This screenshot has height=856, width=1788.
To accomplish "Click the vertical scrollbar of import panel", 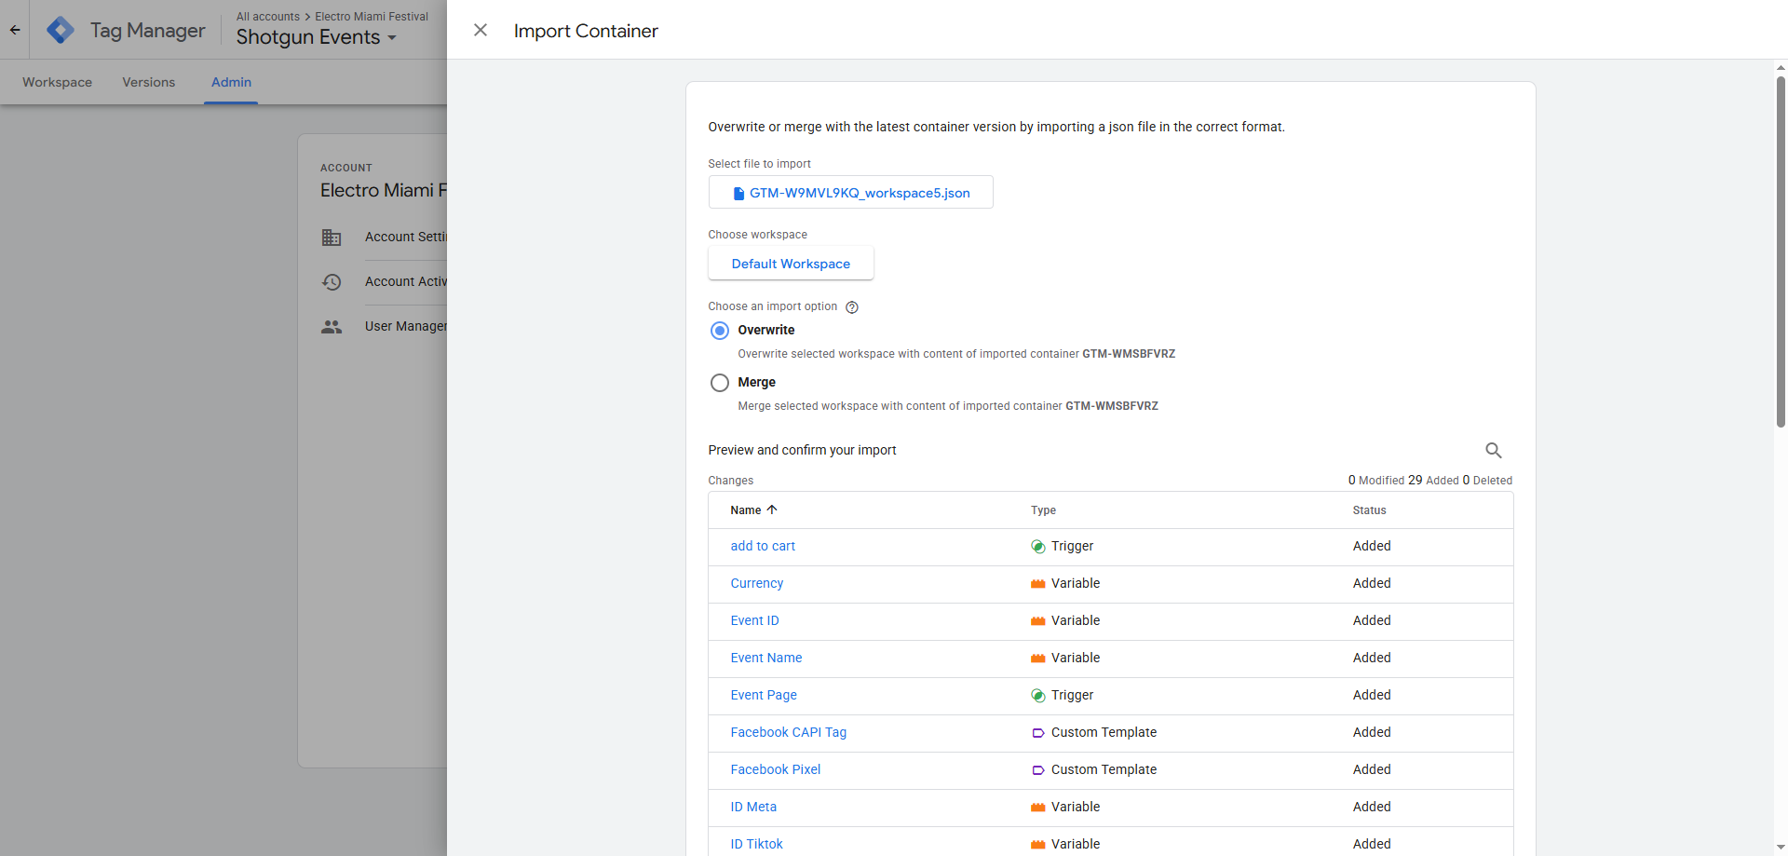I will point(1781,251).
